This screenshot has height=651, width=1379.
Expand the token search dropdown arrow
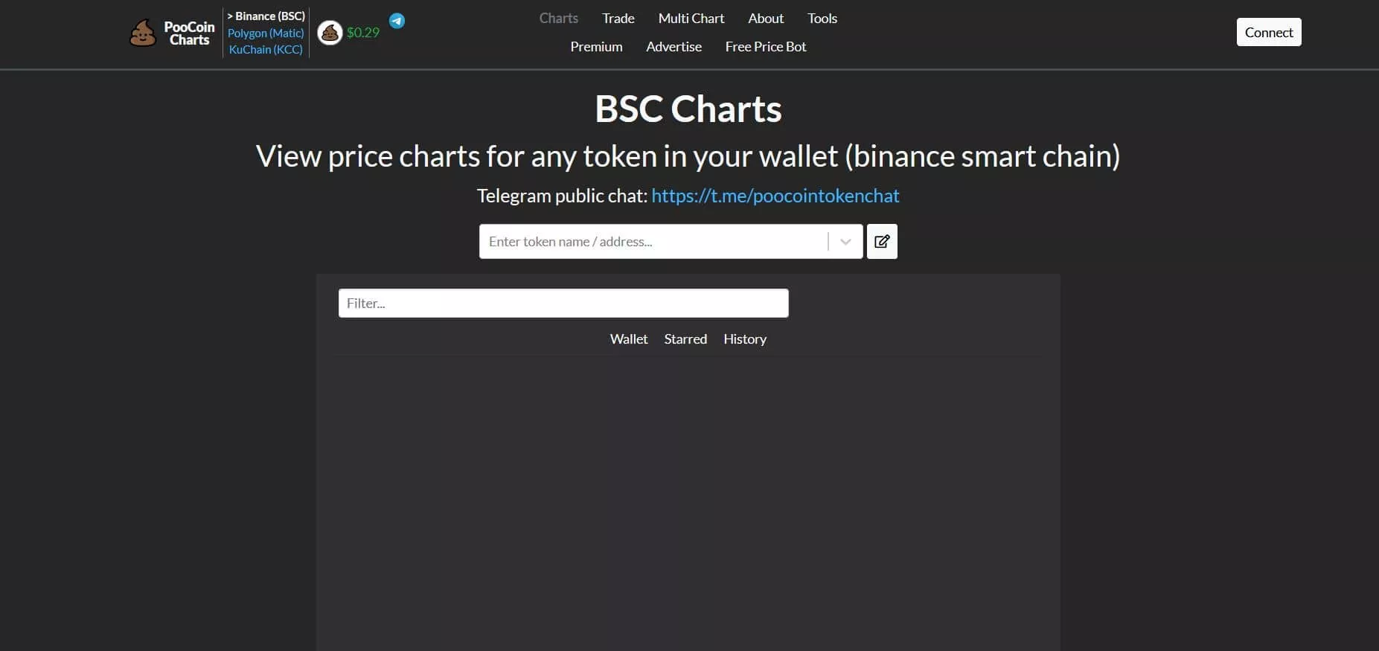point(845,242)
